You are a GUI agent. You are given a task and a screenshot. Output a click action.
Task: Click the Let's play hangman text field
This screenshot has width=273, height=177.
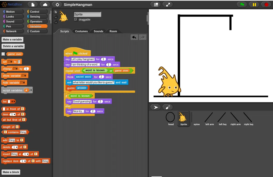click(83, 59)
